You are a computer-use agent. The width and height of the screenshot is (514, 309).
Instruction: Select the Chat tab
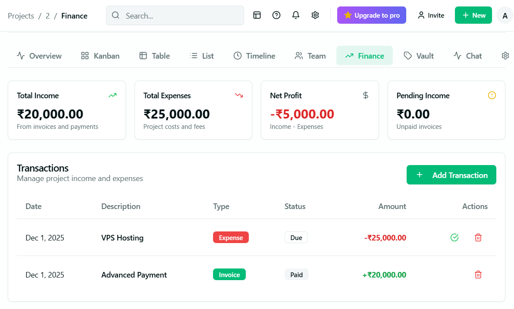coord(468,56)
